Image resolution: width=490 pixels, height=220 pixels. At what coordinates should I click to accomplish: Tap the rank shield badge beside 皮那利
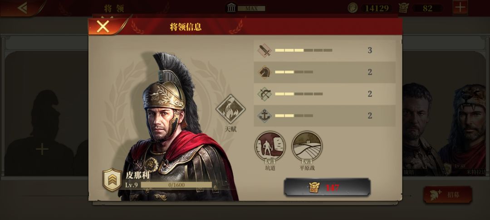(x=112, y=180)
